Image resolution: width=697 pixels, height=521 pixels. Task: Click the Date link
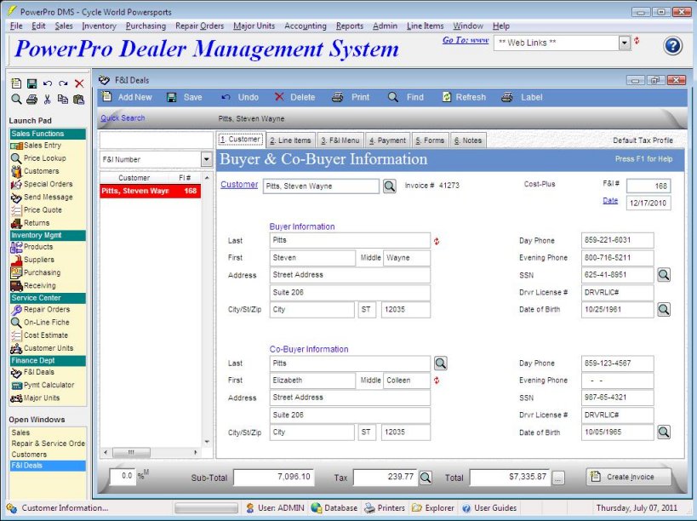click(610, 201)
